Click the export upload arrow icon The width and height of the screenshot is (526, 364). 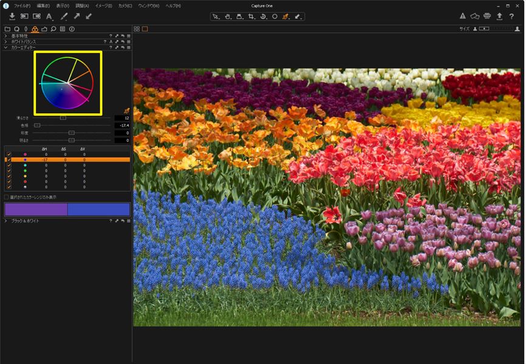point(499,16)
